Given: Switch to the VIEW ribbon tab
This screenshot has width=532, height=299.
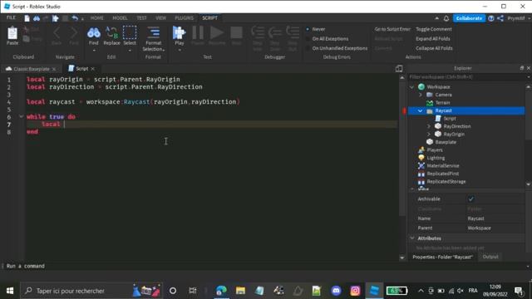Looking at the screenshot, I should [x=160, y=18].
